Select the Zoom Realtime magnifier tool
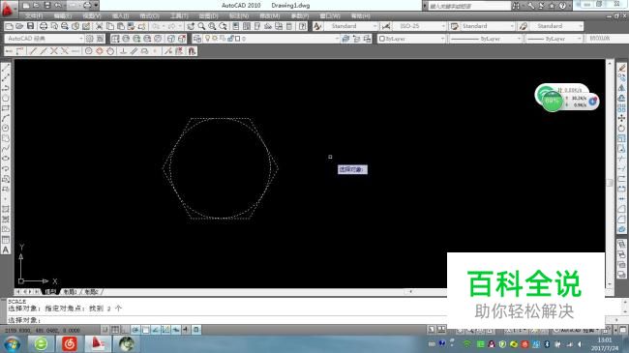Viewport: 629px width, 353px height. (x=201, y=26)
